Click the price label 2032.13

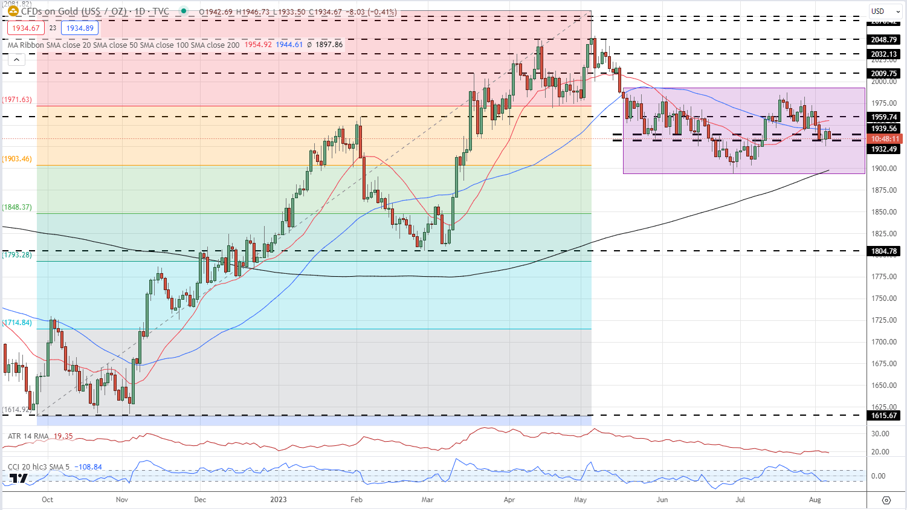(x=883, y=54)
